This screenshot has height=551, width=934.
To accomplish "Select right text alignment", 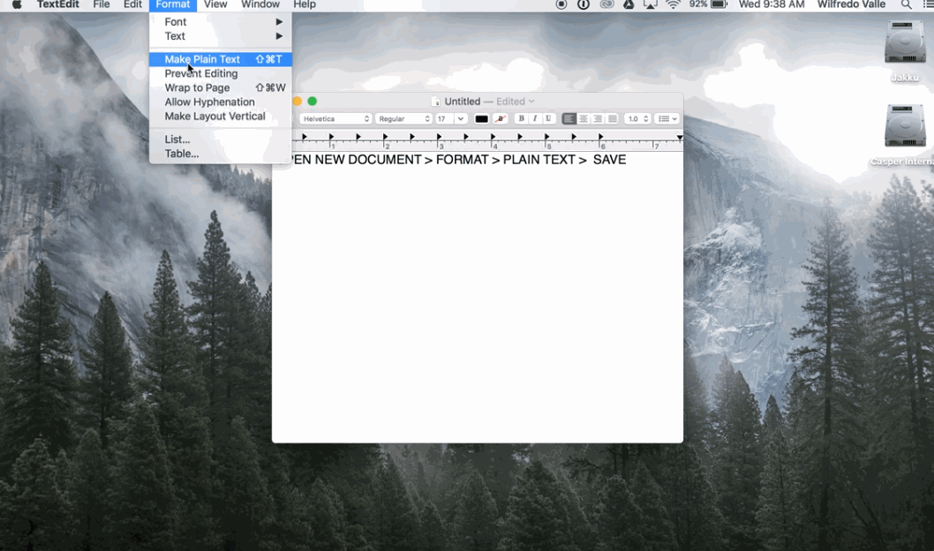I will [598, 117].
